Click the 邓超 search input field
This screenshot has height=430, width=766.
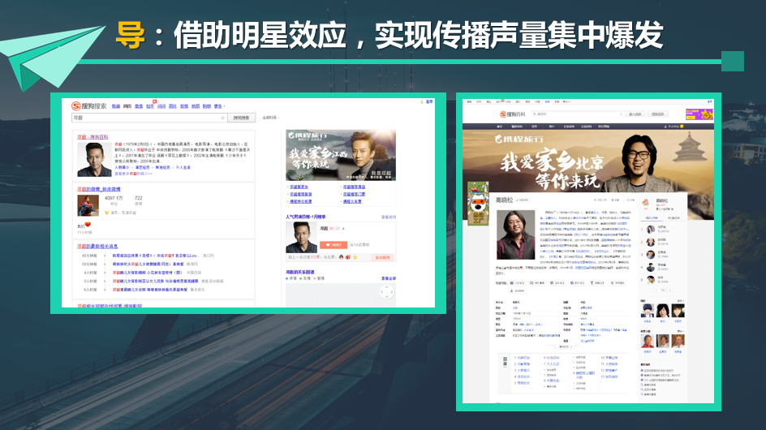149,118
